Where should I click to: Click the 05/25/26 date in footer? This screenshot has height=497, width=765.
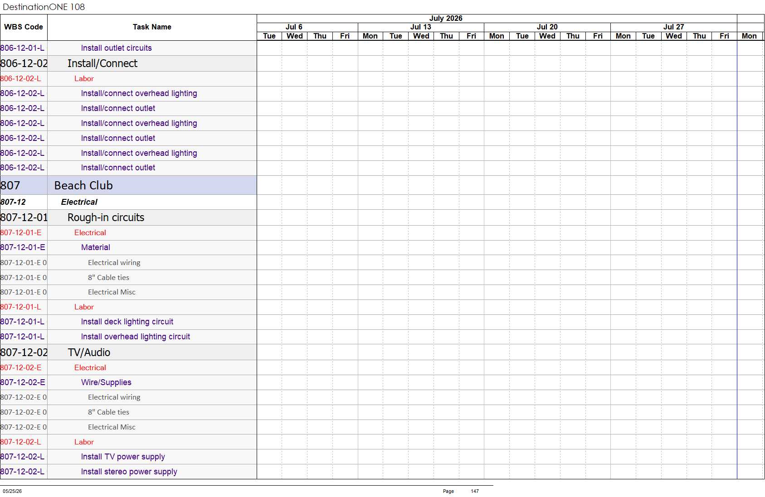point(12,491)
